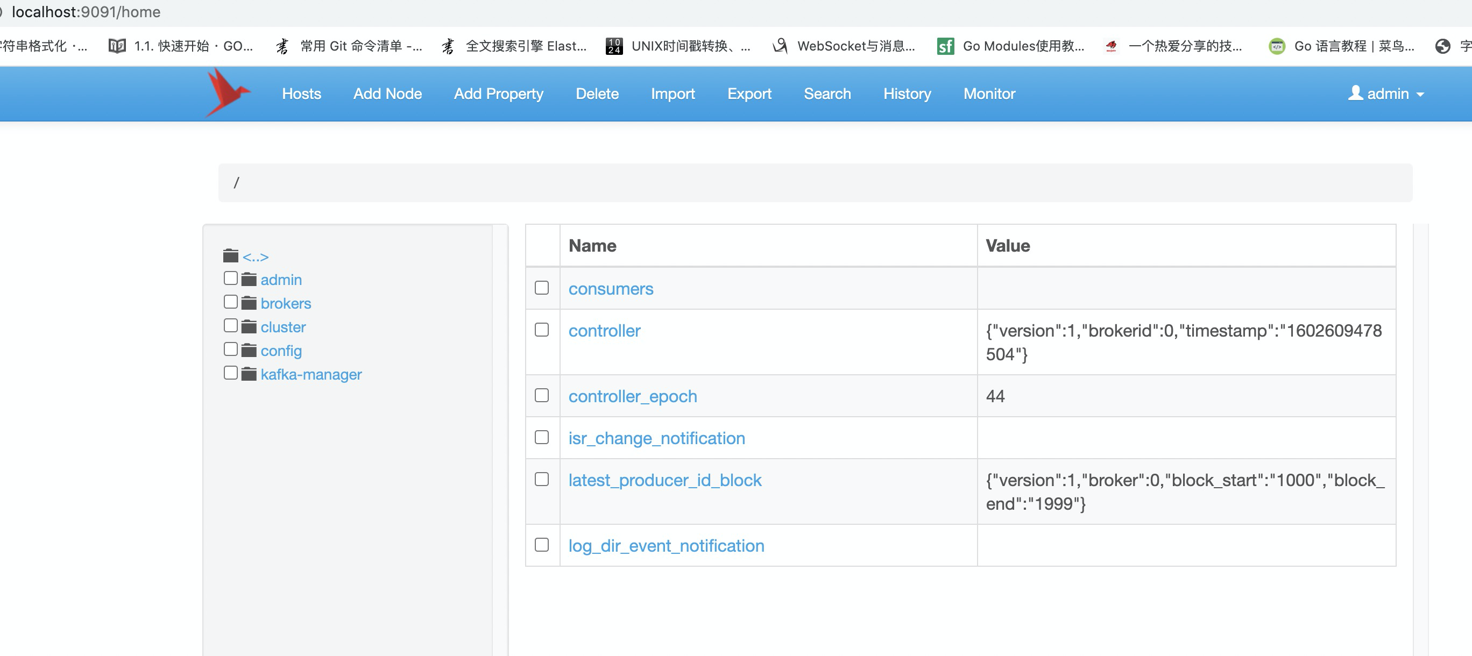Open the isr_change_notification node link
Viewport: 1472px width, 656px height.
click(656, 438)
